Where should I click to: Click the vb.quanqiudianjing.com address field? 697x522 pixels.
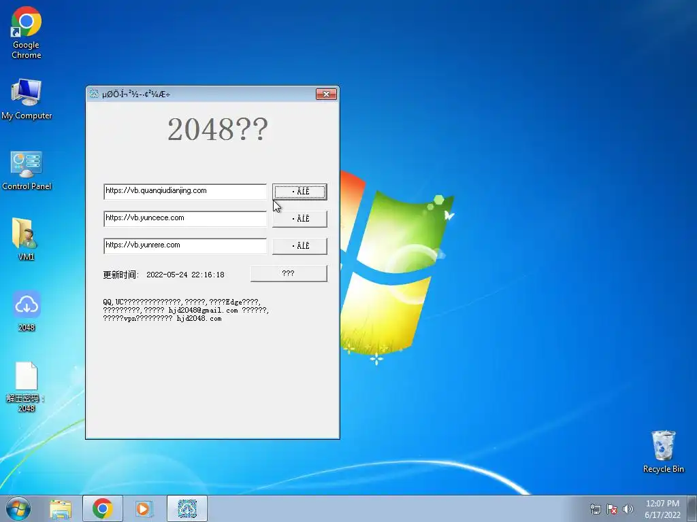pyautogui.click(x=185, y=191)
